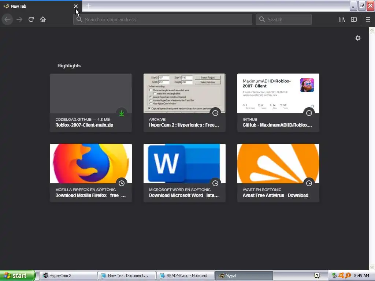The height and width of the screenshot is (281, 375).
Task: Restore down the Mypal browser window
Action: (362, 6)
